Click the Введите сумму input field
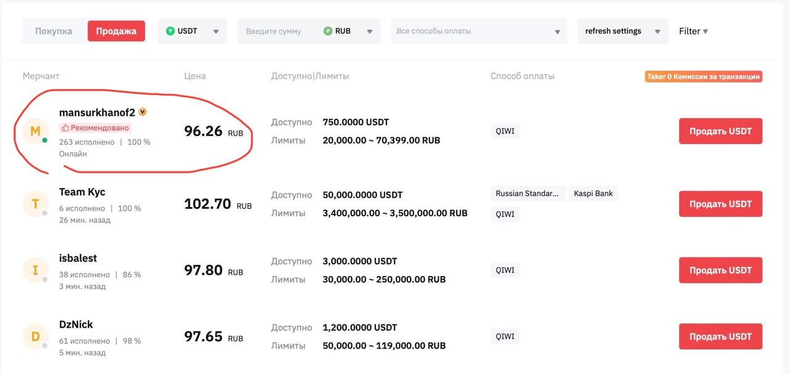This screenshot has width=790, height=374. (278, 31)
